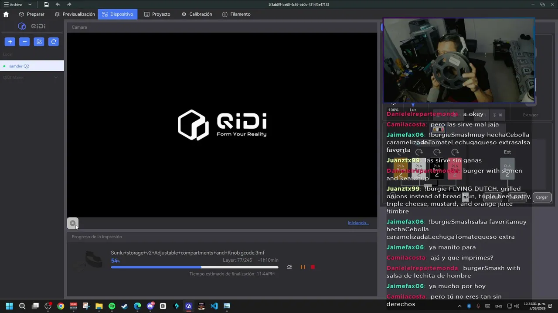The width and height of the screenshot is (558, 313).
Task: Remove the device with the minus button
Action: pyautogui.click(x=24, y=42)
